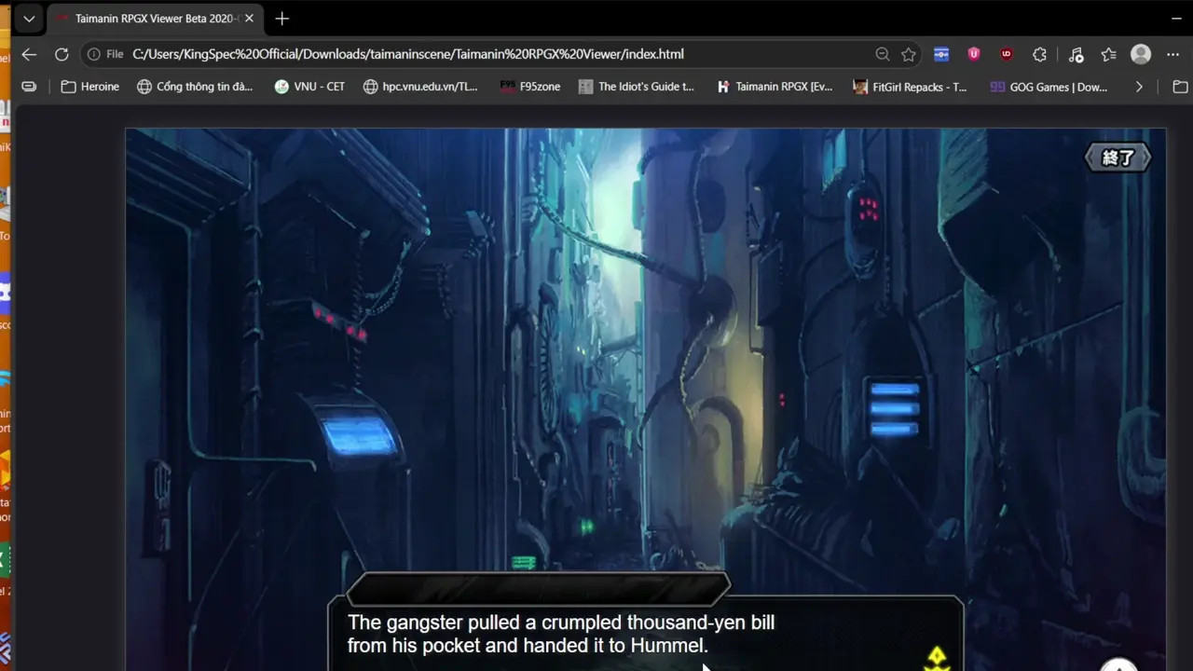
Task: Open the media control music icon
Action: tap(1076, 54)
